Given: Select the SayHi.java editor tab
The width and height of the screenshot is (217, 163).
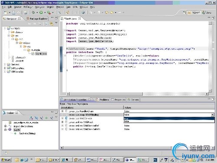Looking at the screenshot, I should 70,19.
